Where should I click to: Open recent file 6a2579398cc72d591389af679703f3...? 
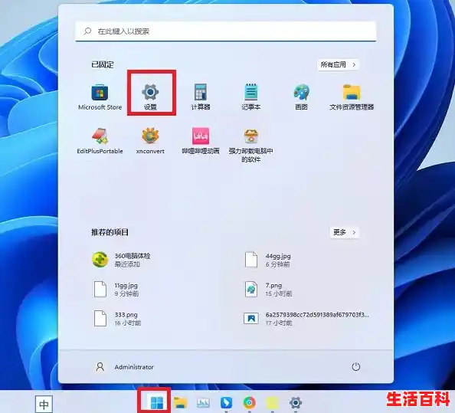point(306,319)
